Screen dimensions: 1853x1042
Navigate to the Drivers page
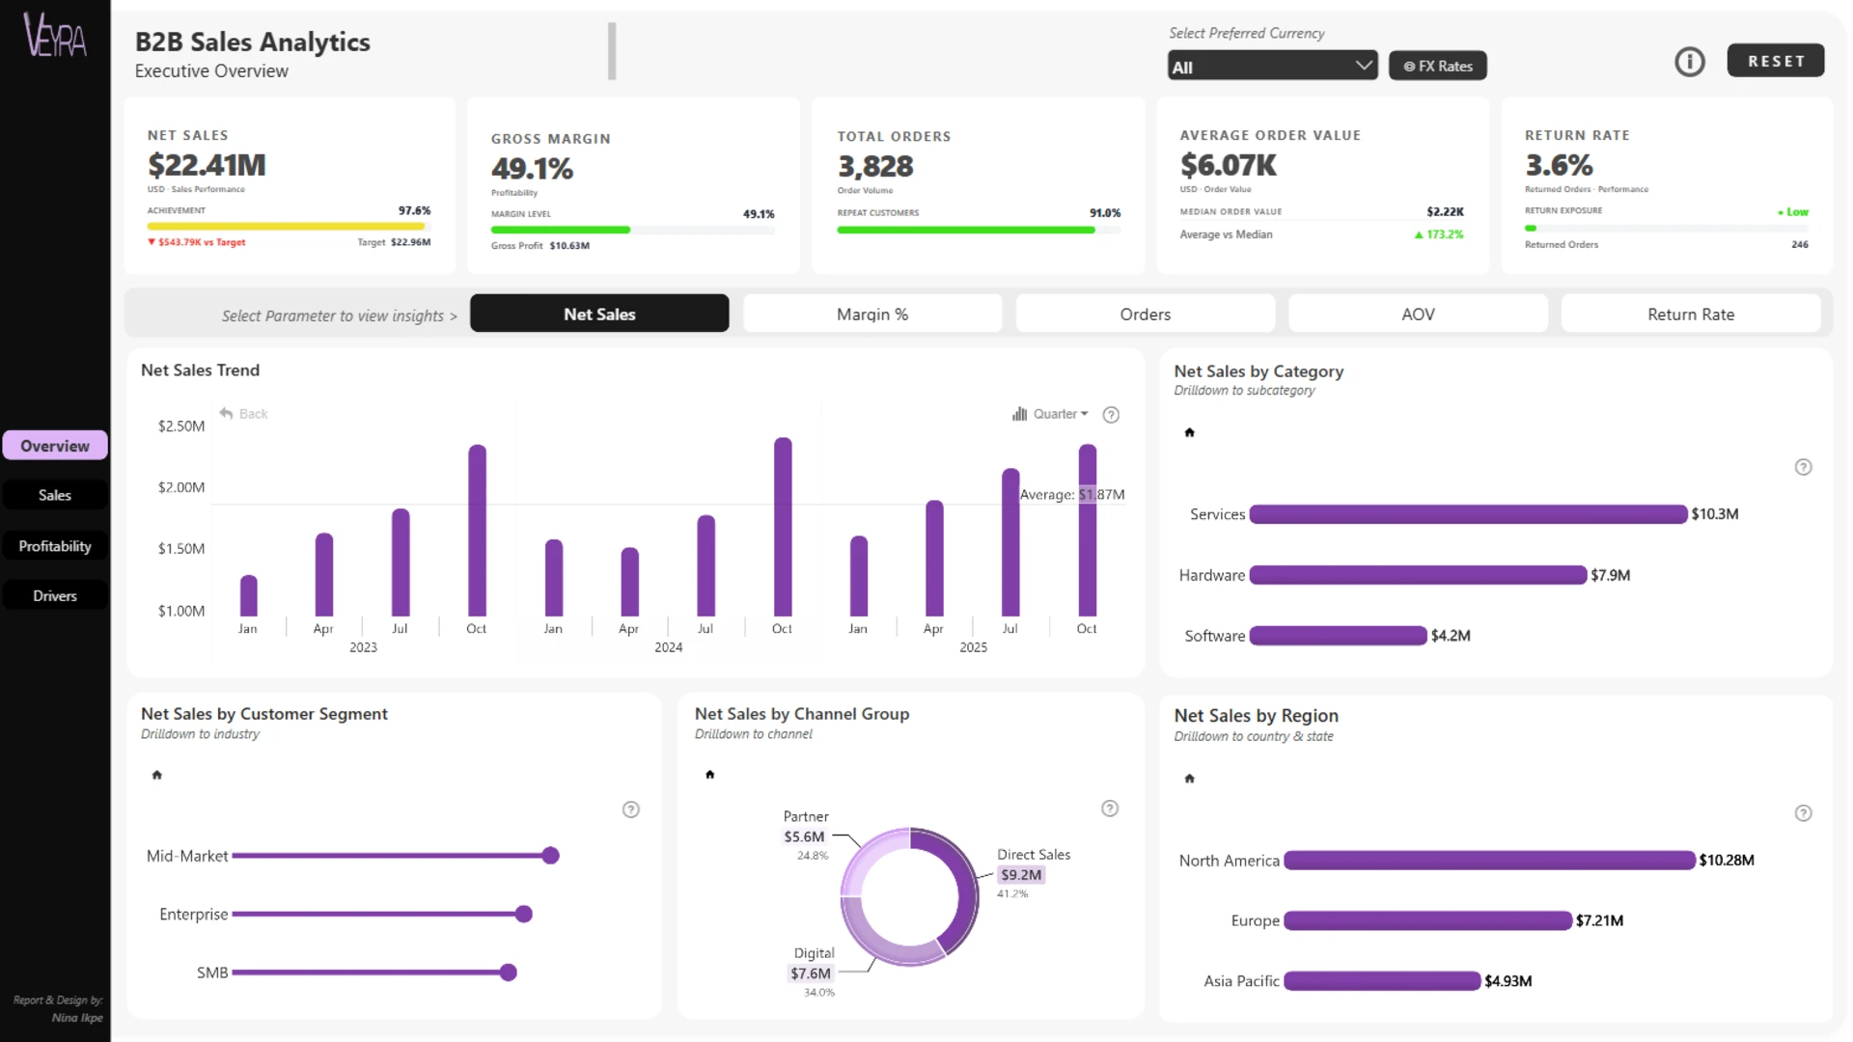click(55, 596)
